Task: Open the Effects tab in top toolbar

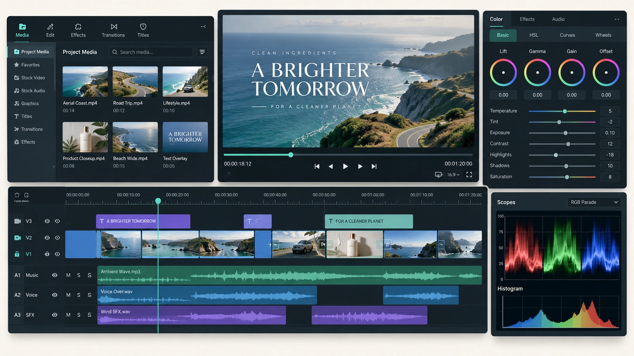Action: [x=78, y=30]
